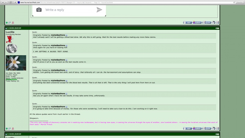The width and height of the screenshot is (245, 138).
Task: Click the Quote button under Proust signature
Action: coord(207,128)
